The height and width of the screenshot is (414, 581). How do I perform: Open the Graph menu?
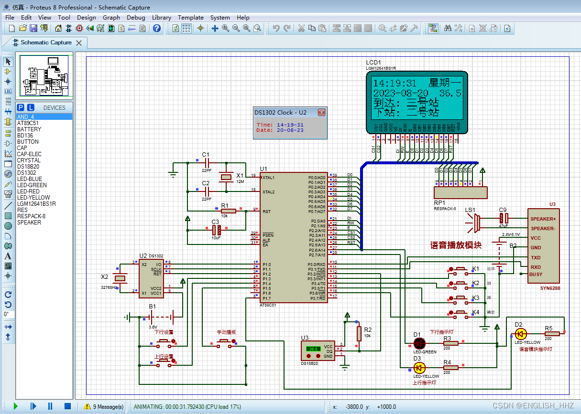[x=111, y=17]
